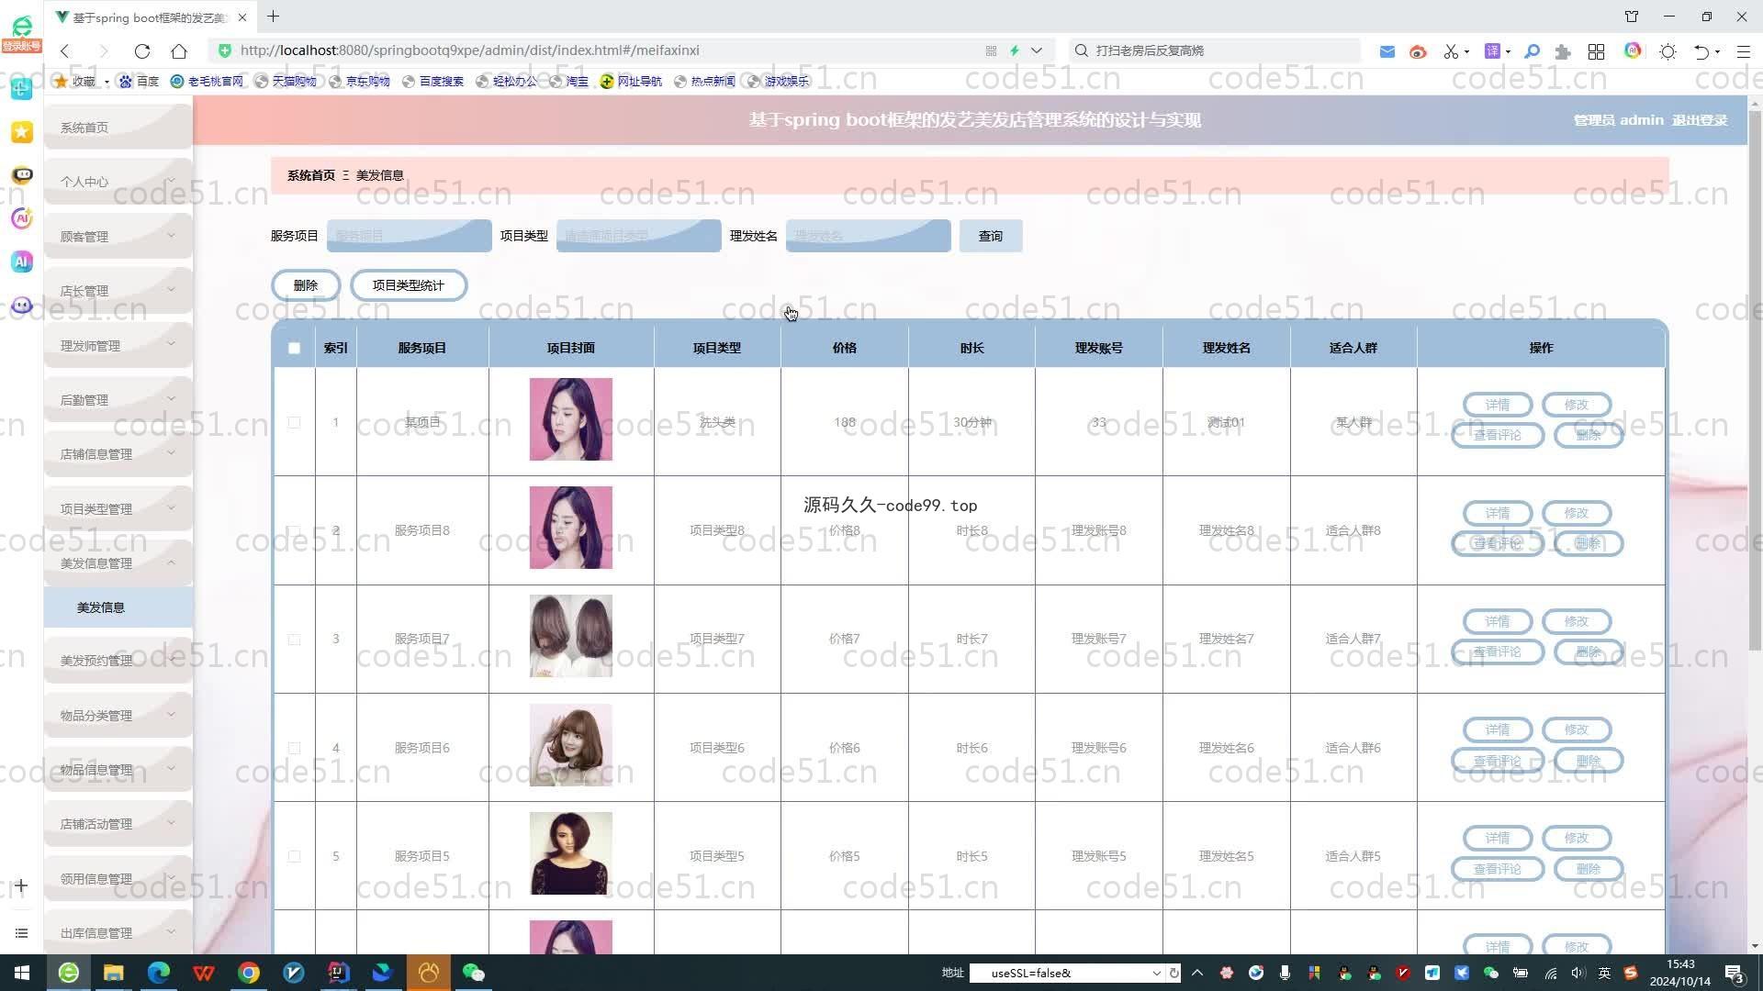Click the mail icon in browser toolbar
Viewport: 1763px width, 991px height.
pyautogui.click(x=1387, y=51)
